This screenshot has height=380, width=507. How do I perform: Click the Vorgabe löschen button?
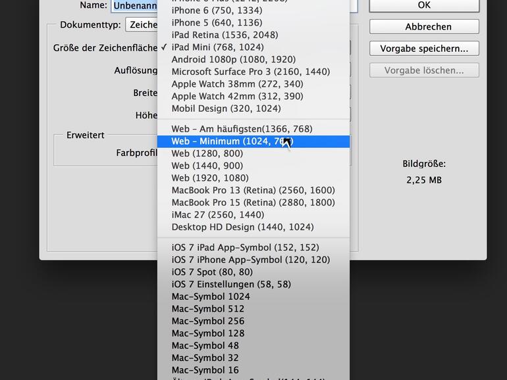(424, 70)
